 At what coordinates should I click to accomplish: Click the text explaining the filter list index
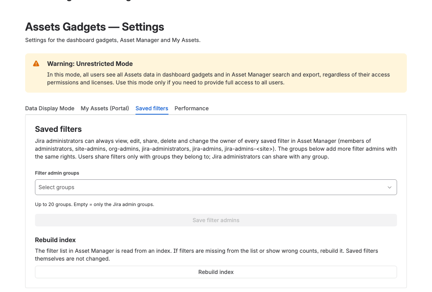point(206,255)
